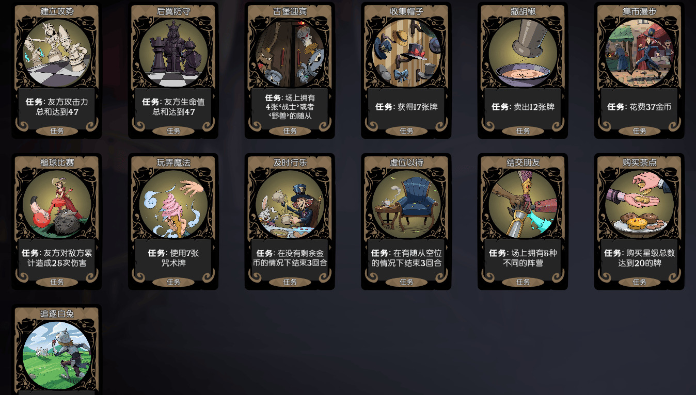Click the 花费37金币 task description

[x=640, y=107]
